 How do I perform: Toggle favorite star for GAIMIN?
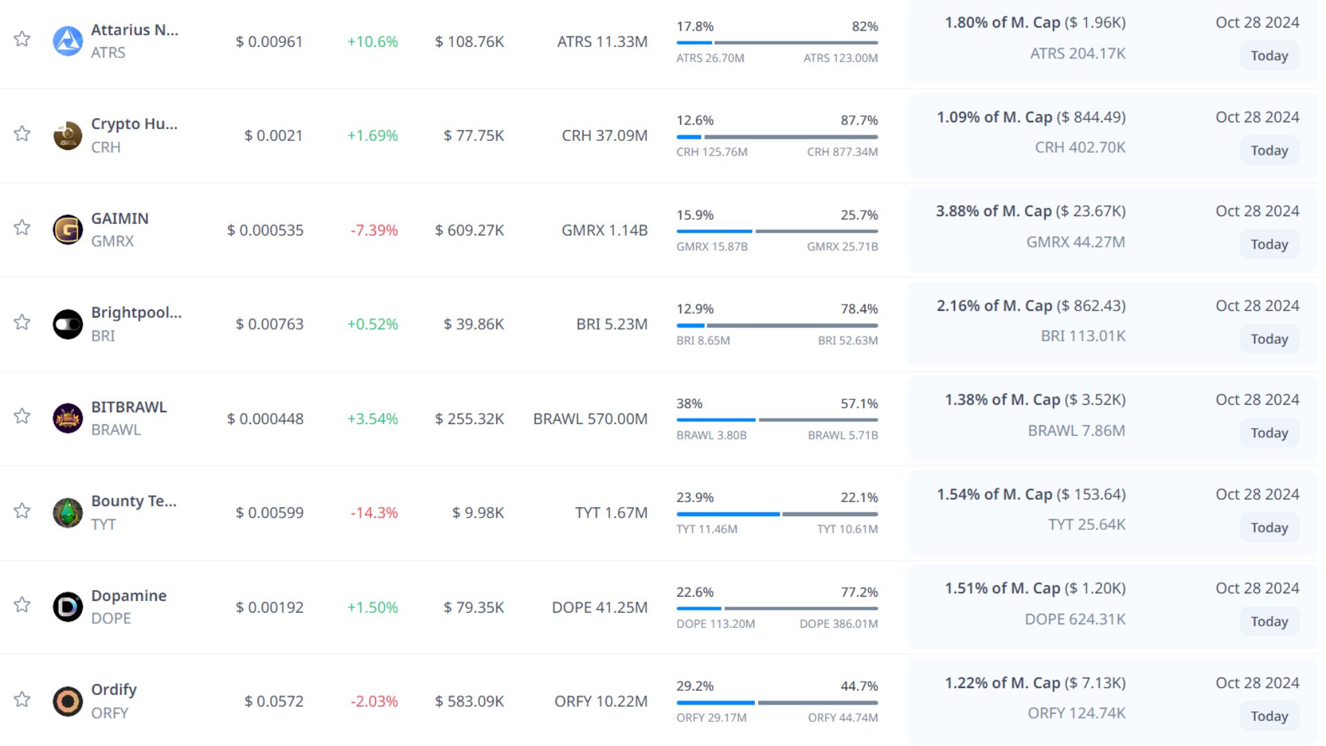(x=22, y=227)
